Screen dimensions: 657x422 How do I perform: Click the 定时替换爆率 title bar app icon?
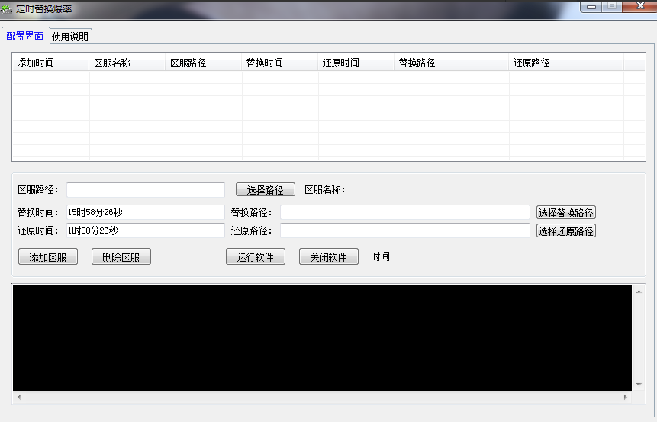pyautogui.click(x=6, y=8)
